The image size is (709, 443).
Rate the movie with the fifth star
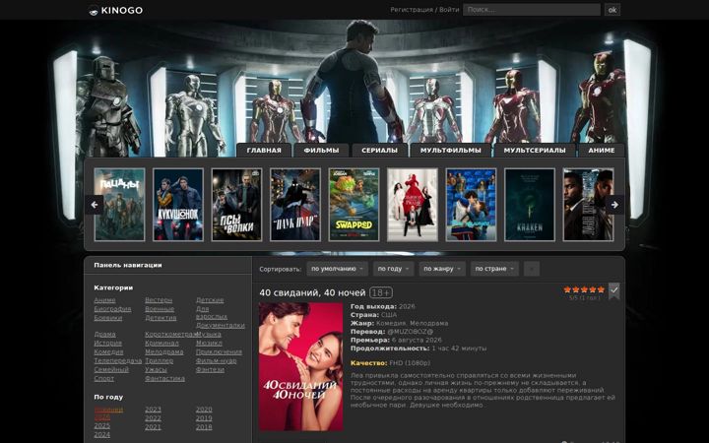point(601,289)
